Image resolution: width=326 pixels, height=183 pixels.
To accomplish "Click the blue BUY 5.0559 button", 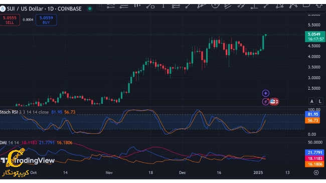I will [46, 20].
